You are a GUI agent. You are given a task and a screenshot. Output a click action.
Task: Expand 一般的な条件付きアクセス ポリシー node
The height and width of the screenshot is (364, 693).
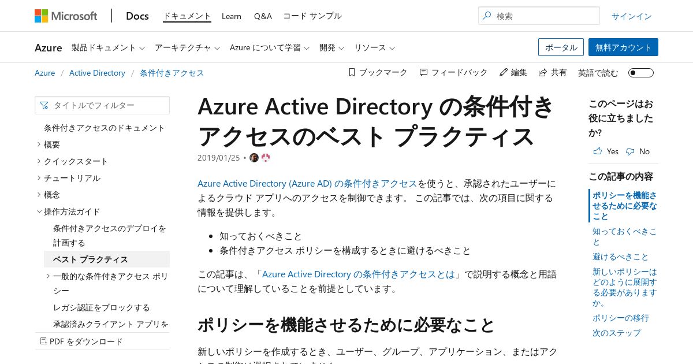48,276
